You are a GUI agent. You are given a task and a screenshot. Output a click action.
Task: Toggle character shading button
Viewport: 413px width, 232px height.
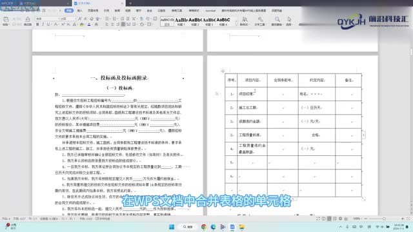pyautogui.click(x=96, y=24)
